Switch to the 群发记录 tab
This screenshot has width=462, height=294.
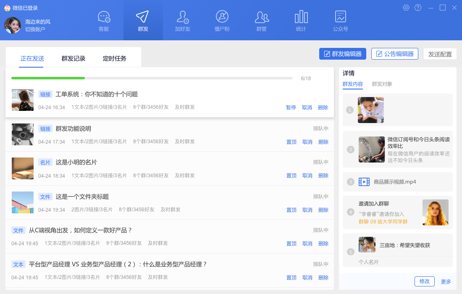coord(73,58)
